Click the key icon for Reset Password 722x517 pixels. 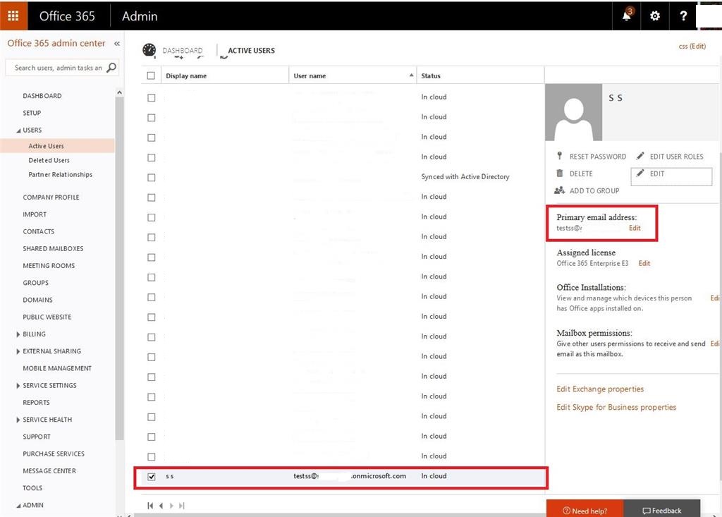tap(559, 156)
